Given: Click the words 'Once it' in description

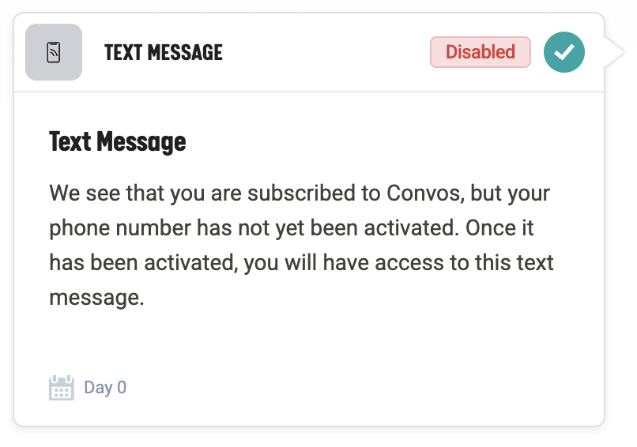Looking at the screenshot, I should (499, 227).
